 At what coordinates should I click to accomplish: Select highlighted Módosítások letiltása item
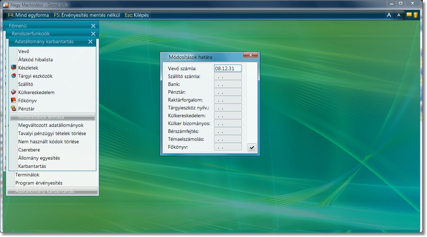tap(52, 117)
